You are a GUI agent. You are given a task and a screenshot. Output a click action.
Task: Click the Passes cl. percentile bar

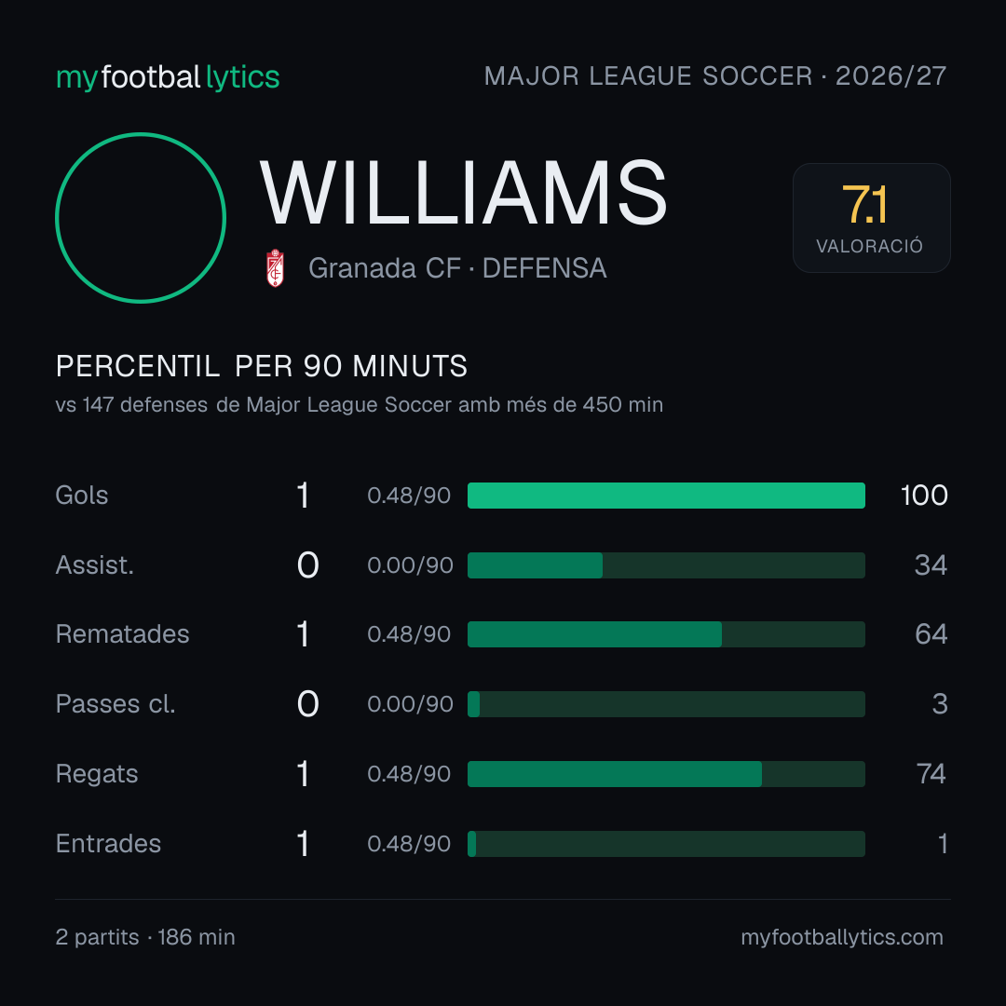[666, 704]
